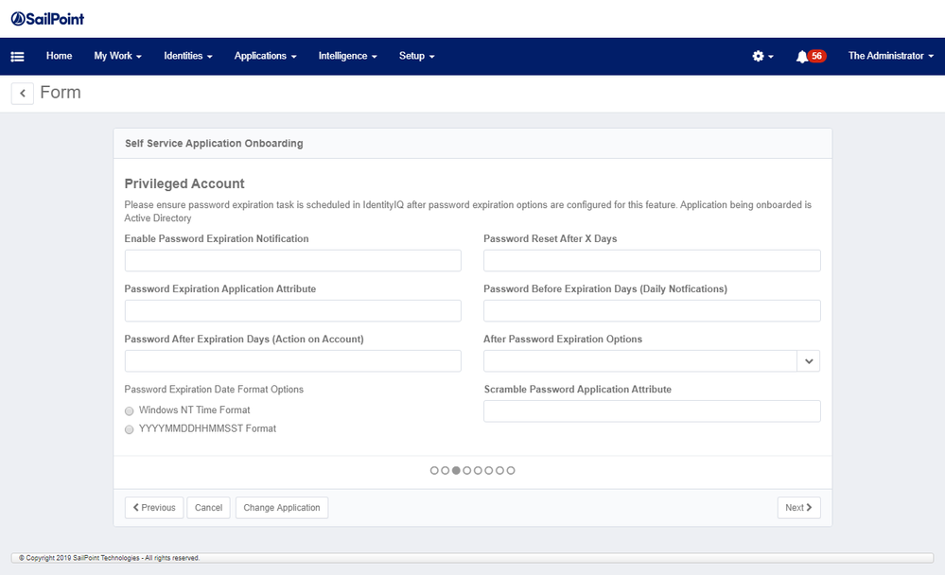
Task: Expand The Administrator user menu
Action: (890, 57)
